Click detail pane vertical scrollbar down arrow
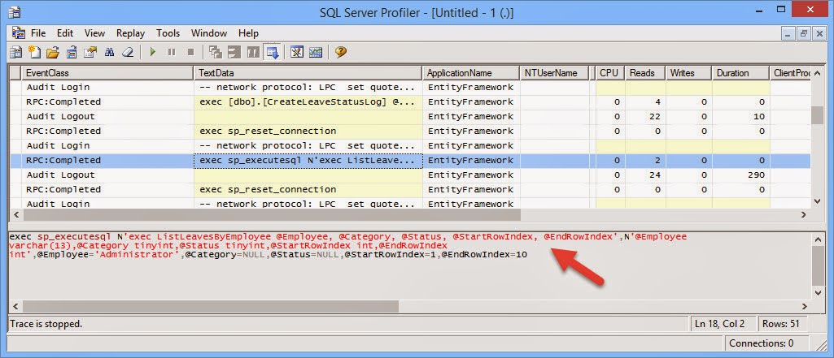This screenshot has width=834, height=358. click(818, 293)
